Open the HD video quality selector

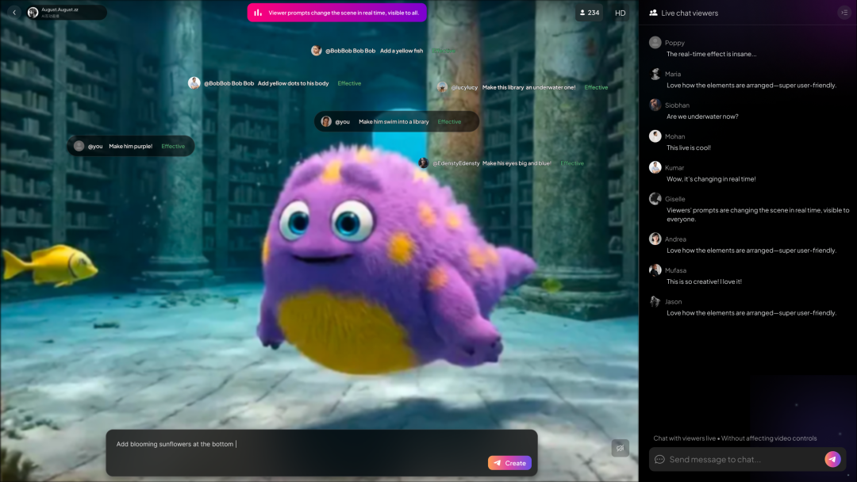click(x=621, y=13)
